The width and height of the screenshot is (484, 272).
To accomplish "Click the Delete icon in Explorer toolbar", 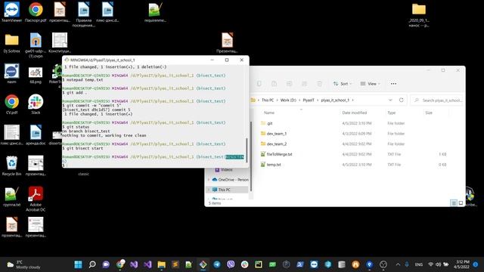I will coord(319,84).
